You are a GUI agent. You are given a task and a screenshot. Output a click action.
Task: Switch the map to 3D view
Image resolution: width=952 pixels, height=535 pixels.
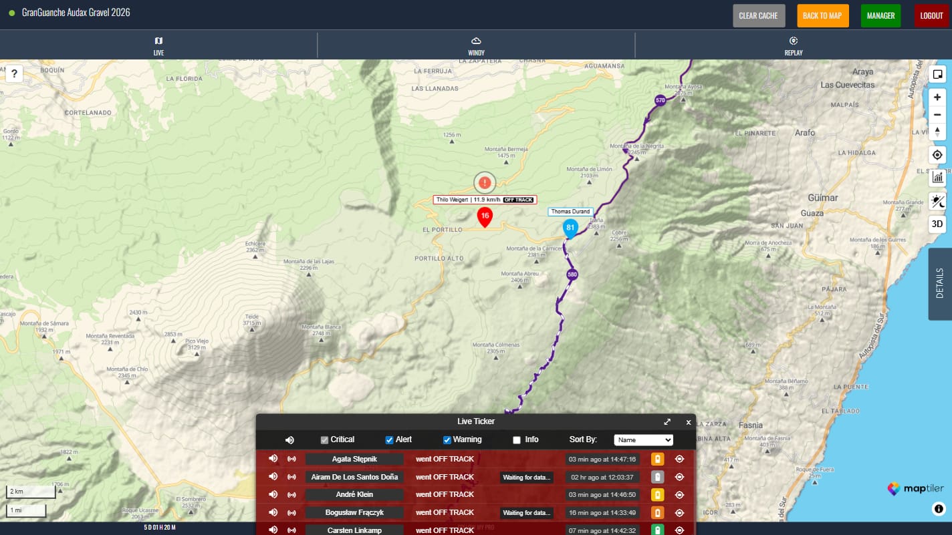(x=937, y=224)
